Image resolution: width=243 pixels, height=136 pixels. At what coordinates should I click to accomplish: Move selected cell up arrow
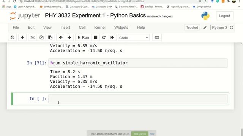61,37
